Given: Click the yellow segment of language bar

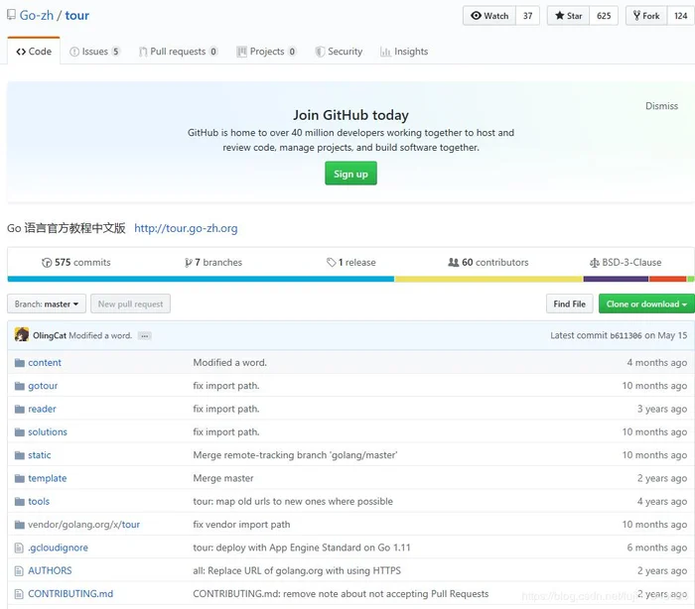Looking at the screenshot, I should coord(488,279).
